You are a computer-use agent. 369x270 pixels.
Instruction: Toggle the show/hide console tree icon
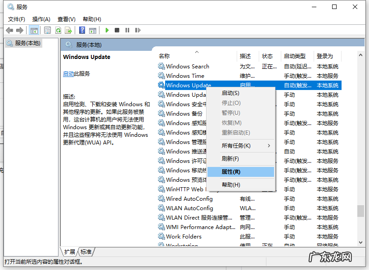pyautogui.click(x=33, y=30)
